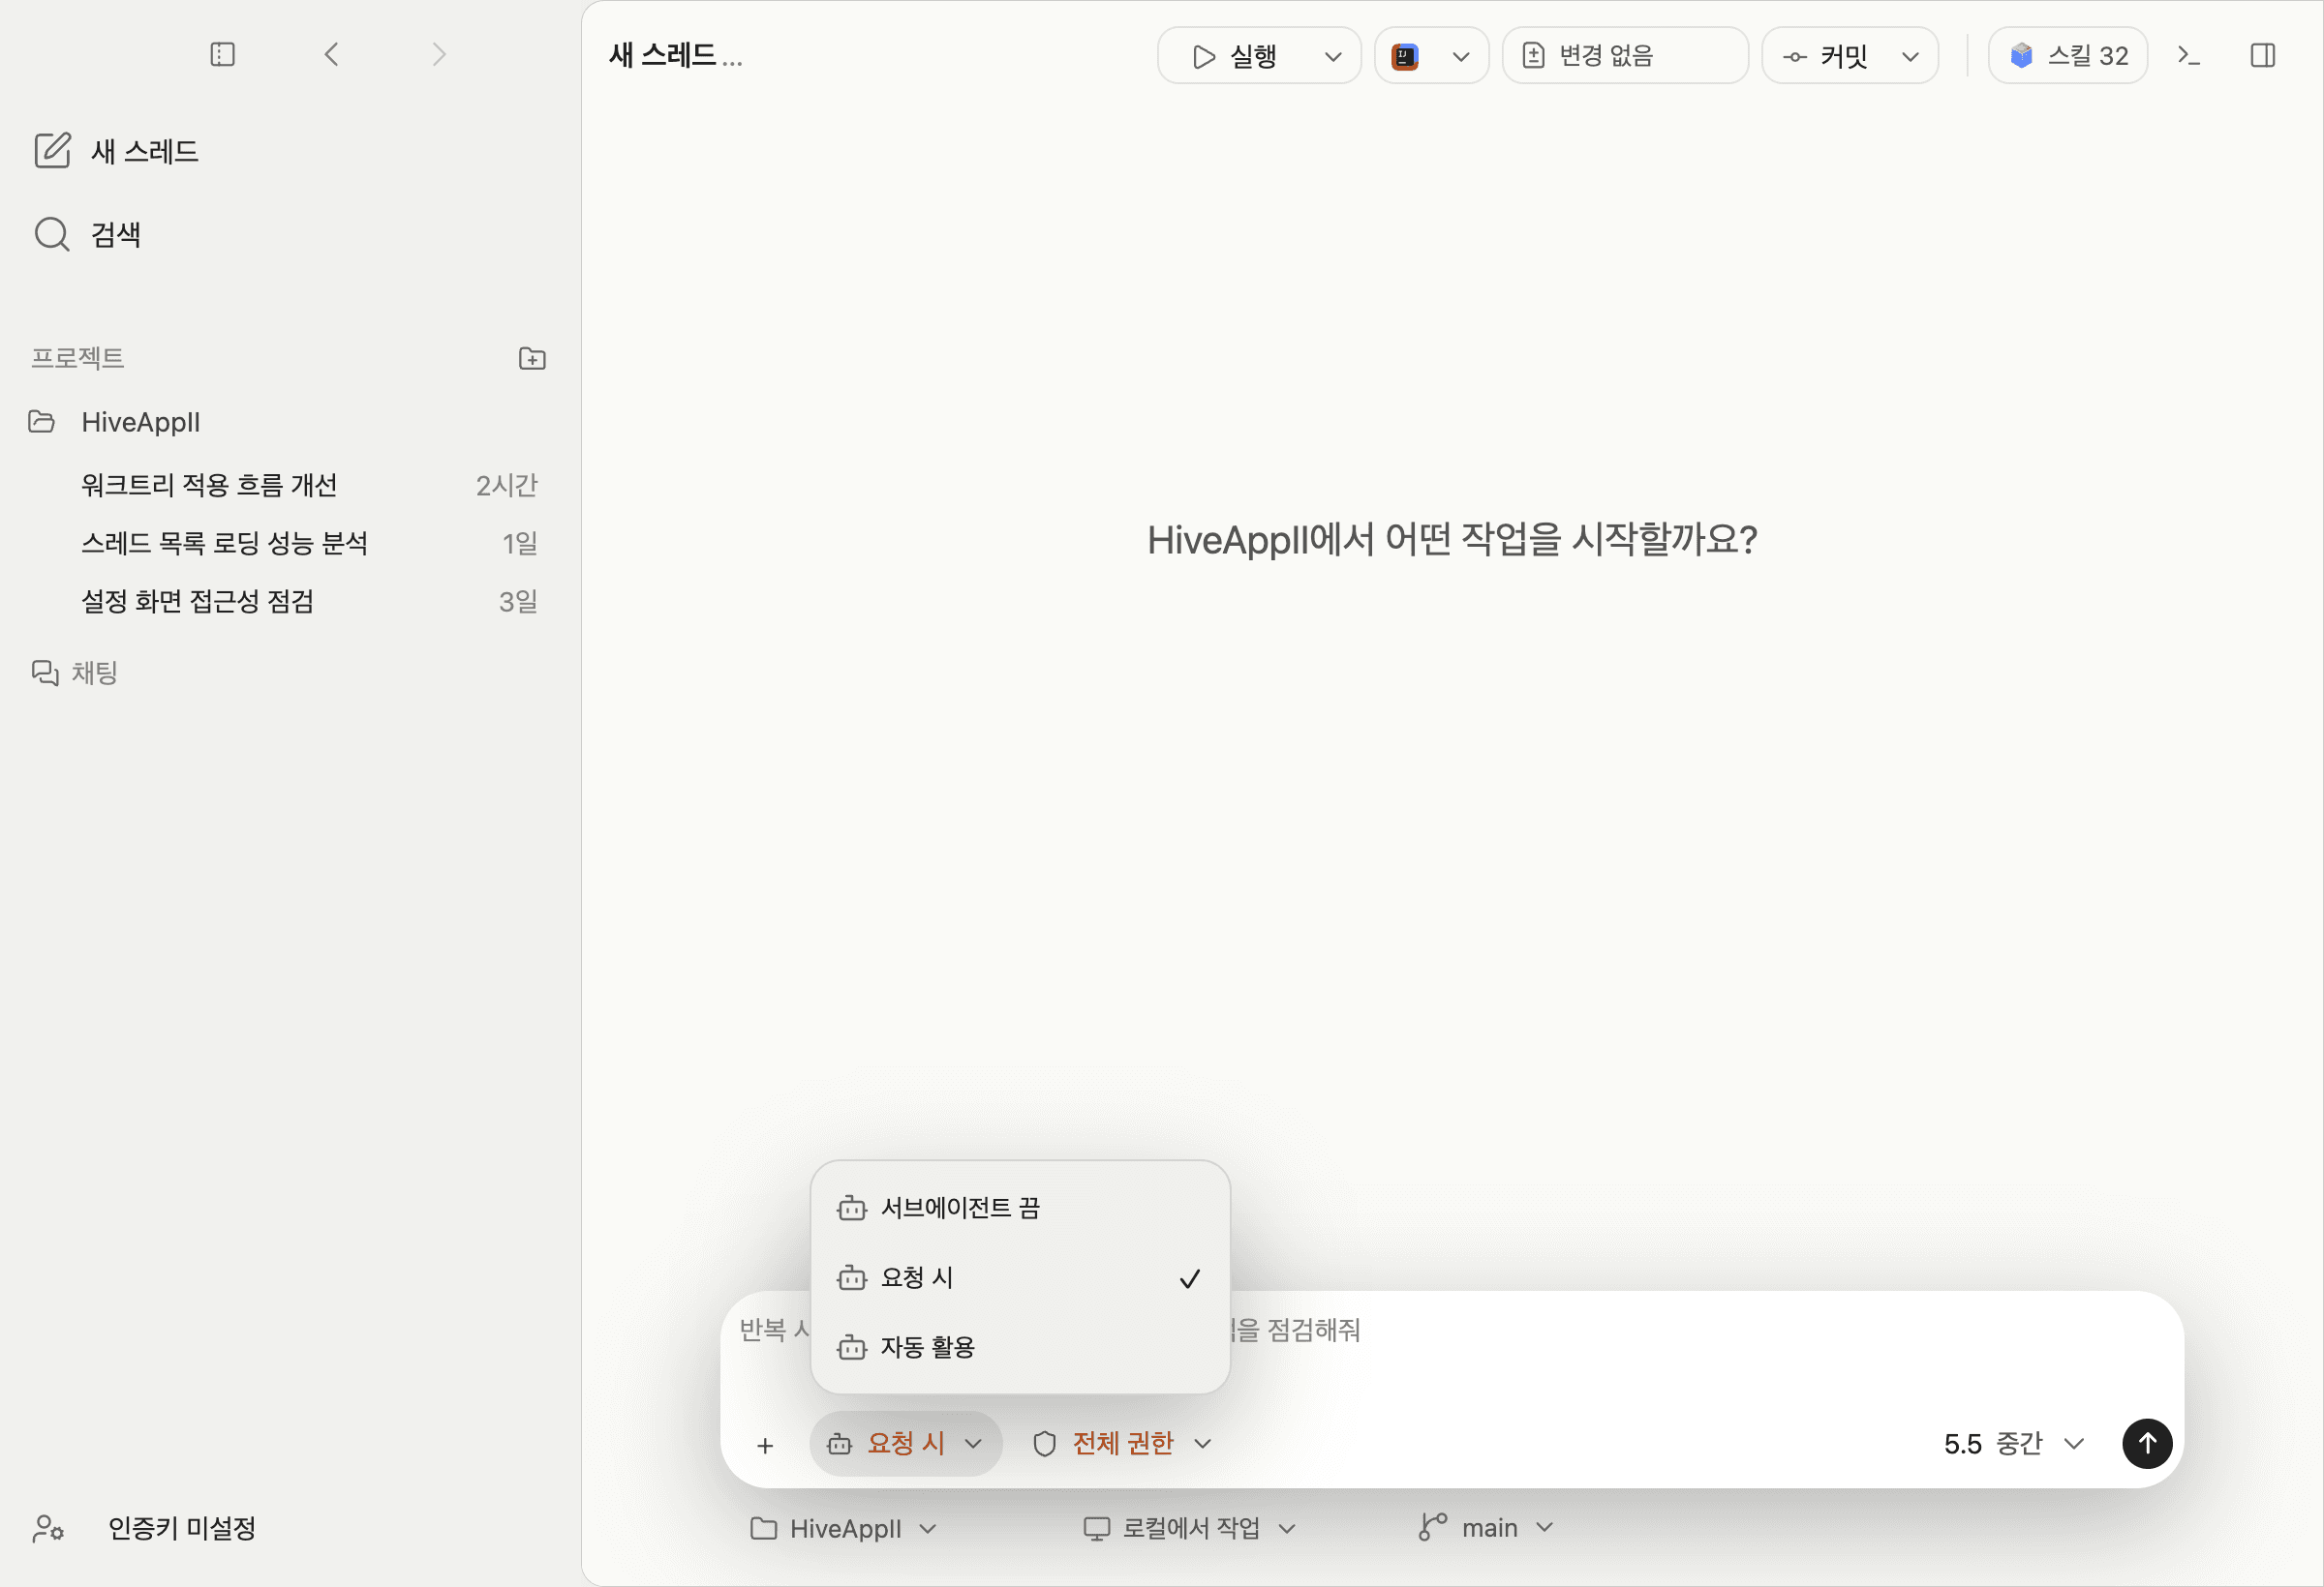Click the IDE app icon in toolbar
Viewport: 2324px width, 1587px height.
1405,56
